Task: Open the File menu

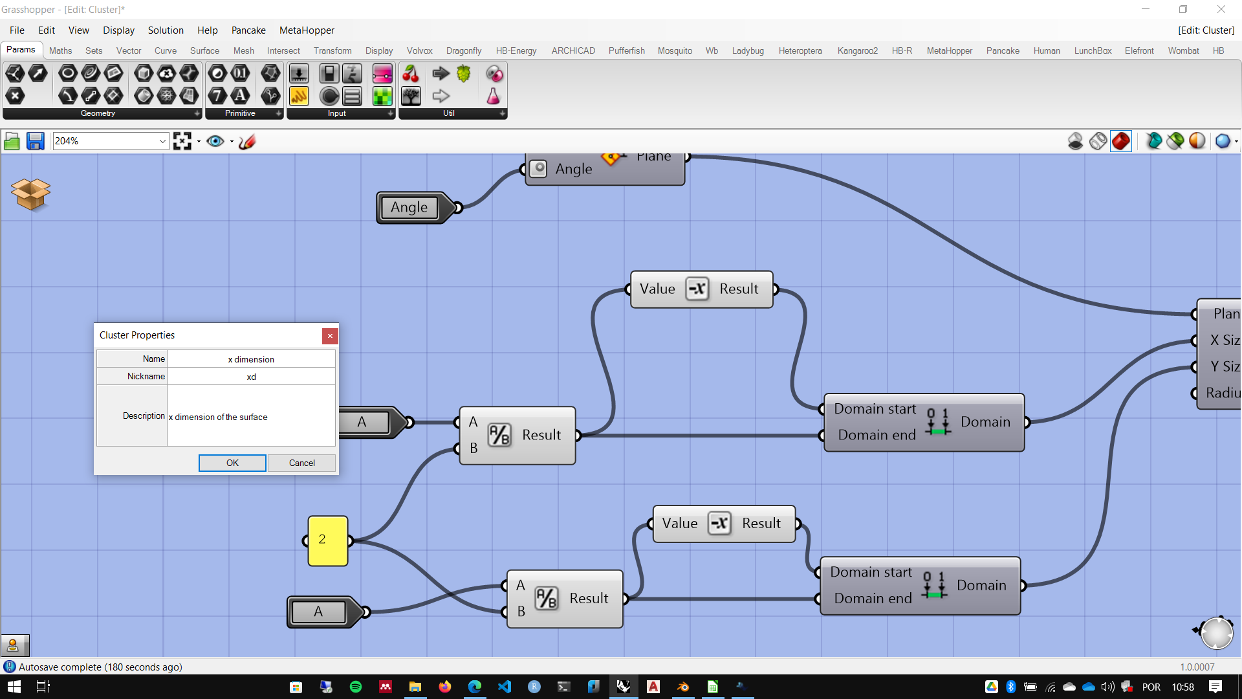Action: (x=17, y=30)
